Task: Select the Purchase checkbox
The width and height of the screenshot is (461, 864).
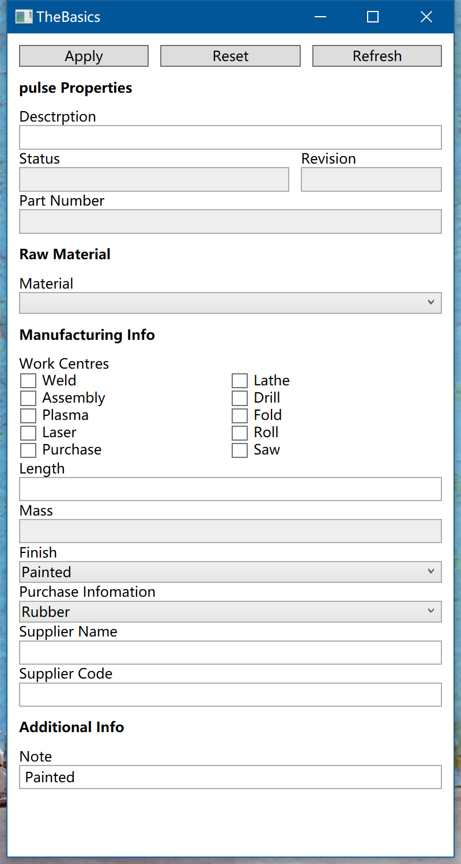Action: coord(28,450)
